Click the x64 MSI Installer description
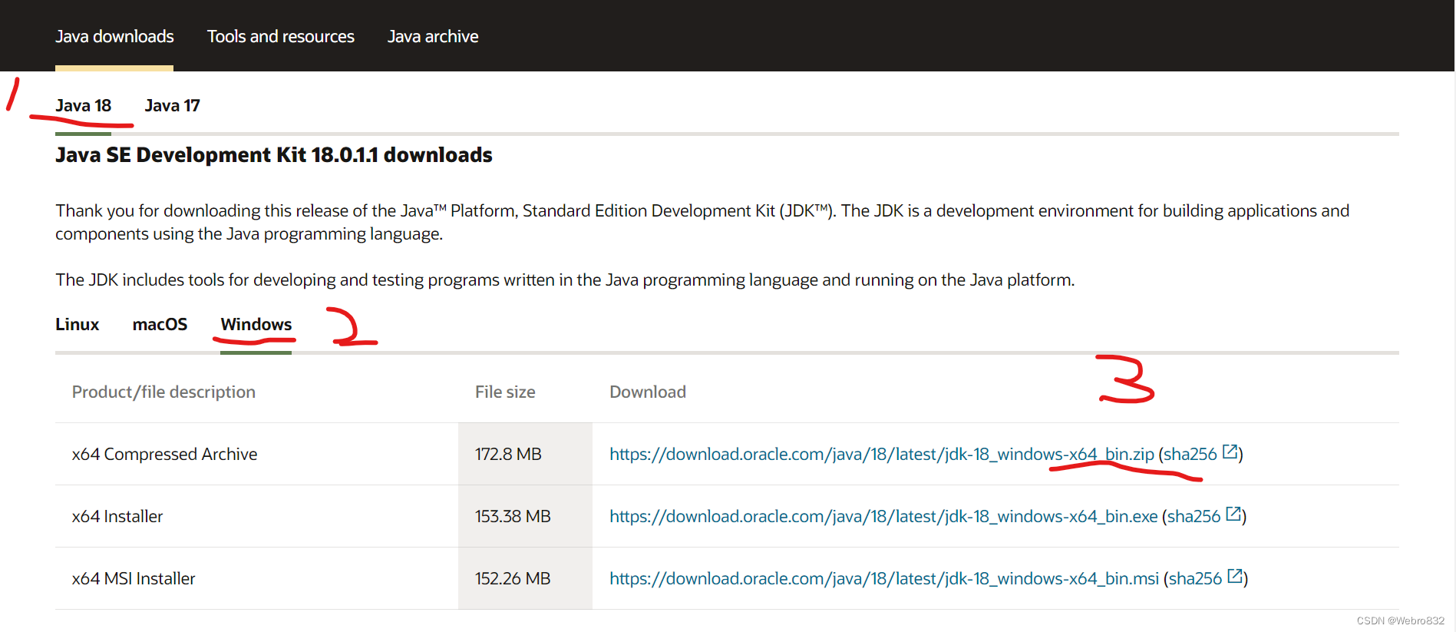 (x=134, y=578)
